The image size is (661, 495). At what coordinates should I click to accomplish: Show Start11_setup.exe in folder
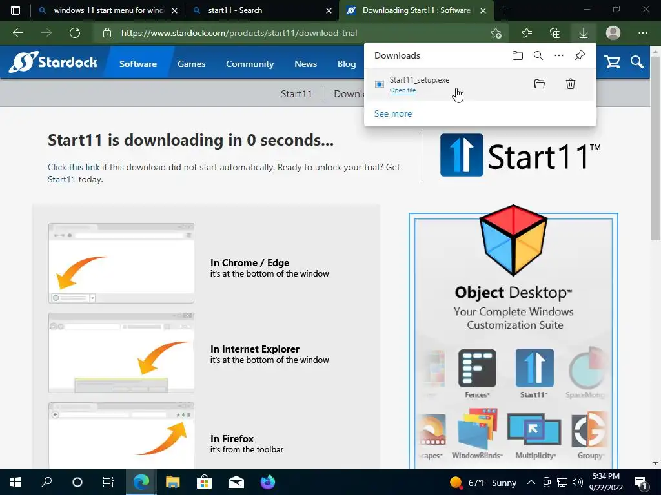[540, 84]
